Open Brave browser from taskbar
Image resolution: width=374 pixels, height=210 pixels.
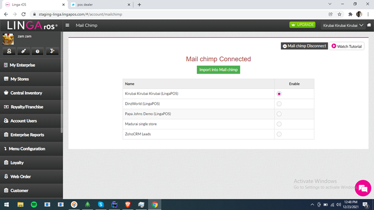pyautogui.click(x=128, y=205)
